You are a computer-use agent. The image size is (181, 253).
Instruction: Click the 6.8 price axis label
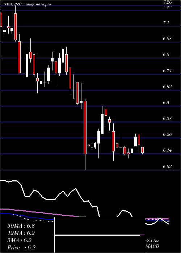(166, 55)
